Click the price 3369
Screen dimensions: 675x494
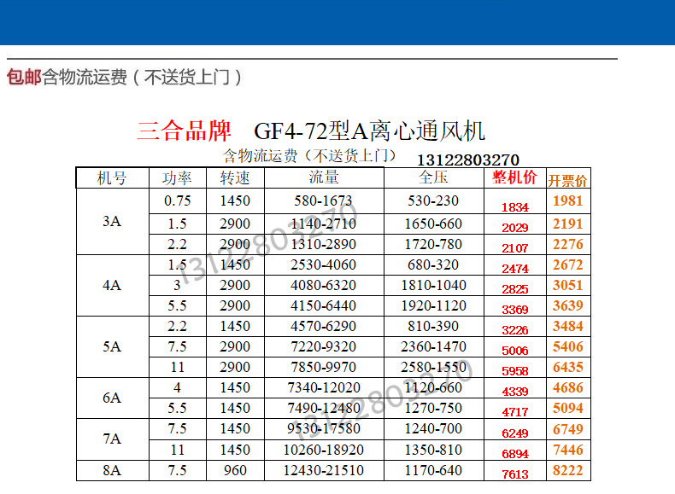coord(515,310)
